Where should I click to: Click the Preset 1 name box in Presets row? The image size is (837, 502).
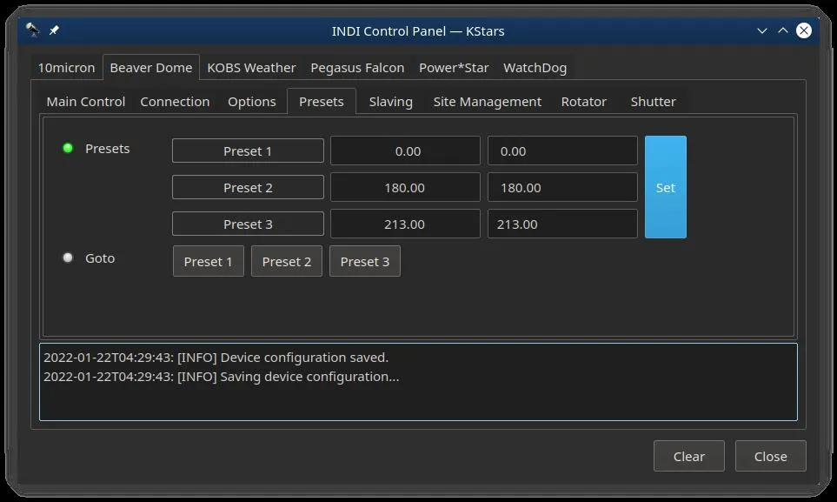click(x=248, y=151)
